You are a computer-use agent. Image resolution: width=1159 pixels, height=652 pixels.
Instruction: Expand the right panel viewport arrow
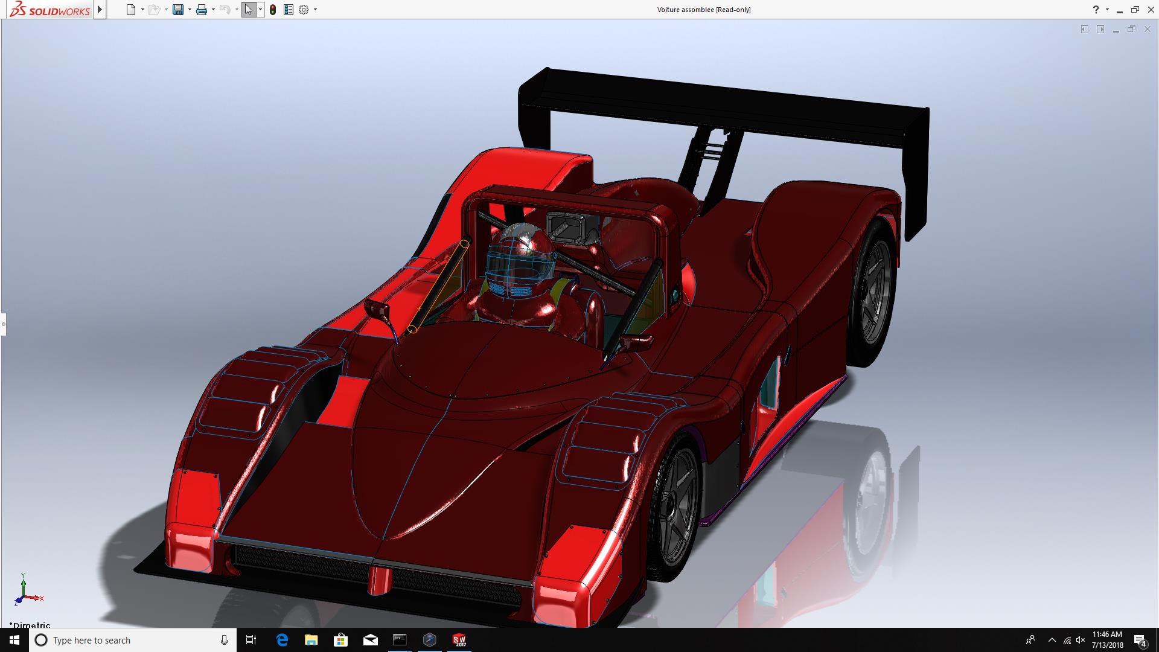[x=1100, y=29]
